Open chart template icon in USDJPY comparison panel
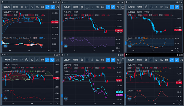This screenshot has height=106, width=184. pyautogui.click(x=97, y=60)
